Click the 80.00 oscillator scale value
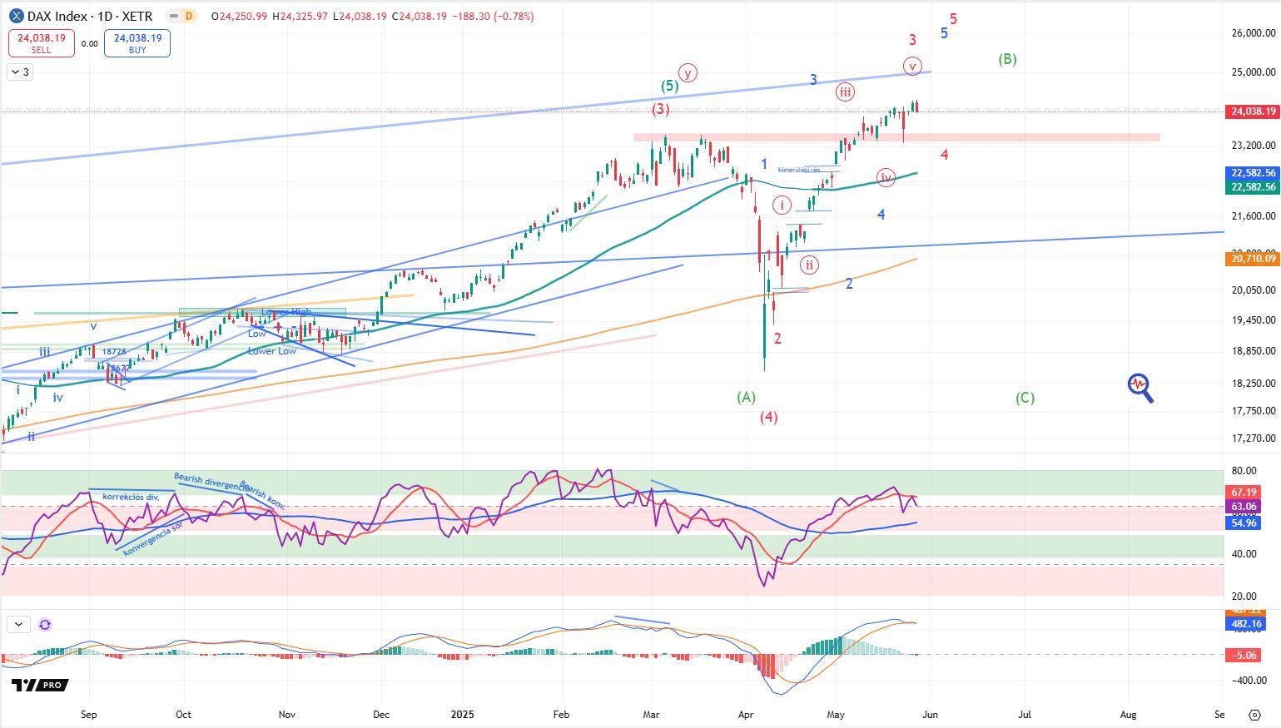The height and width of the screenshot is (728, 1281). click(1245, 471)
